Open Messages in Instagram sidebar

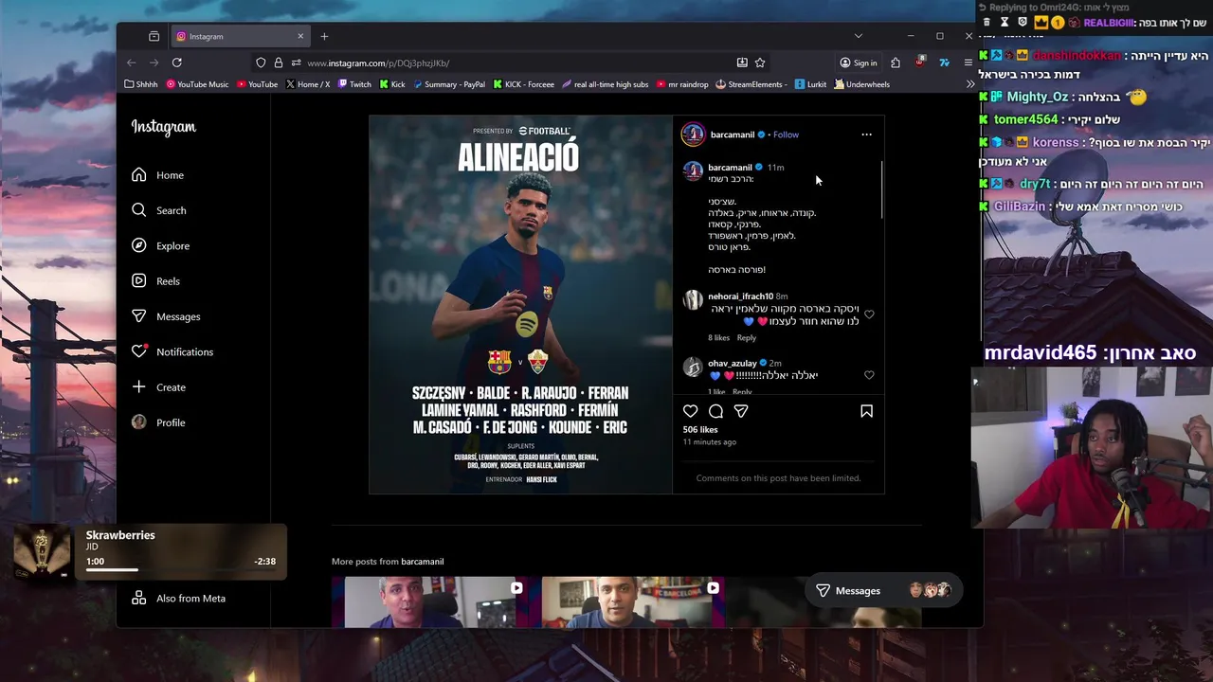[x=166, y=316]
